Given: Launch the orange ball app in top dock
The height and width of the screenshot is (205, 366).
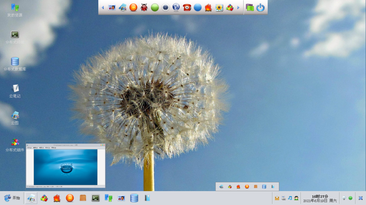Looking at the screenshot, I should click(133, 7).
